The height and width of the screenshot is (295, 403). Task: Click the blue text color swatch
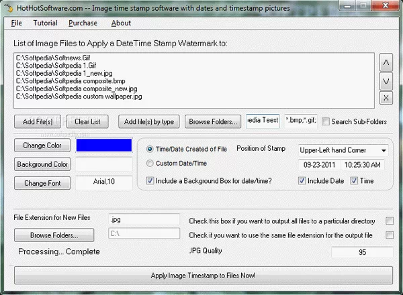pos(104,145)
